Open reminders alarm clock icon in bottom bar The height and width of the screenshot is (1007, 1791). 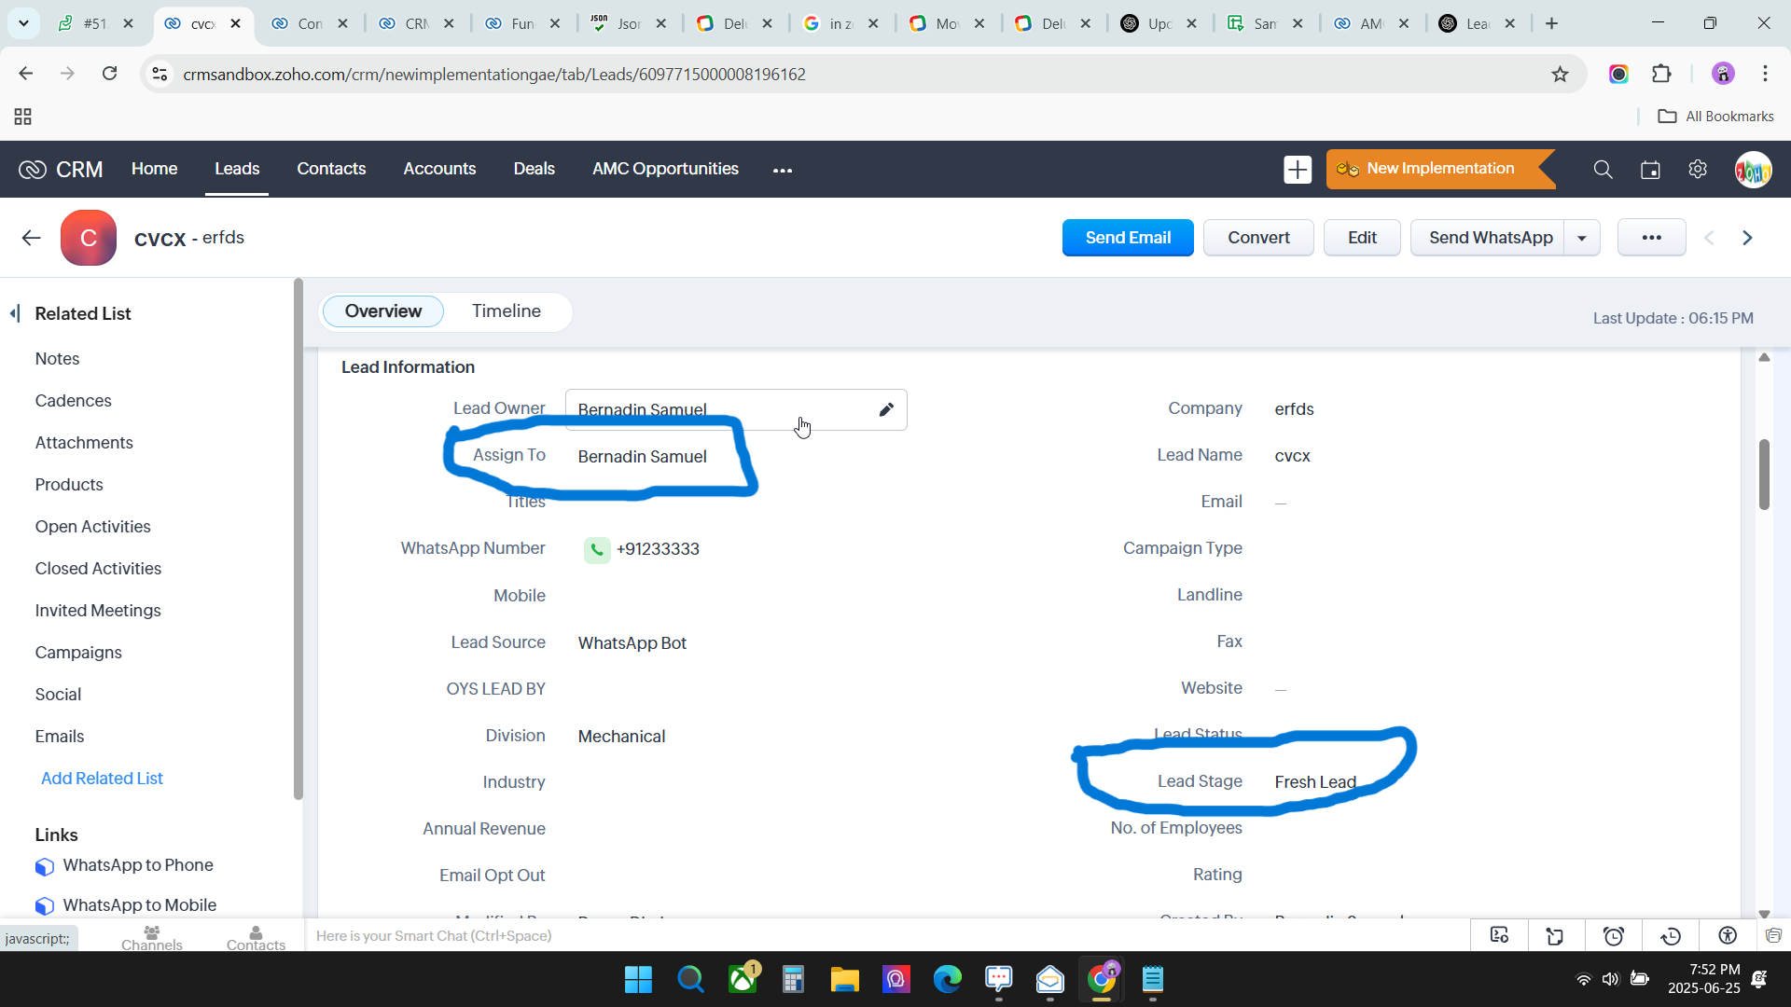pos(1613,936)
